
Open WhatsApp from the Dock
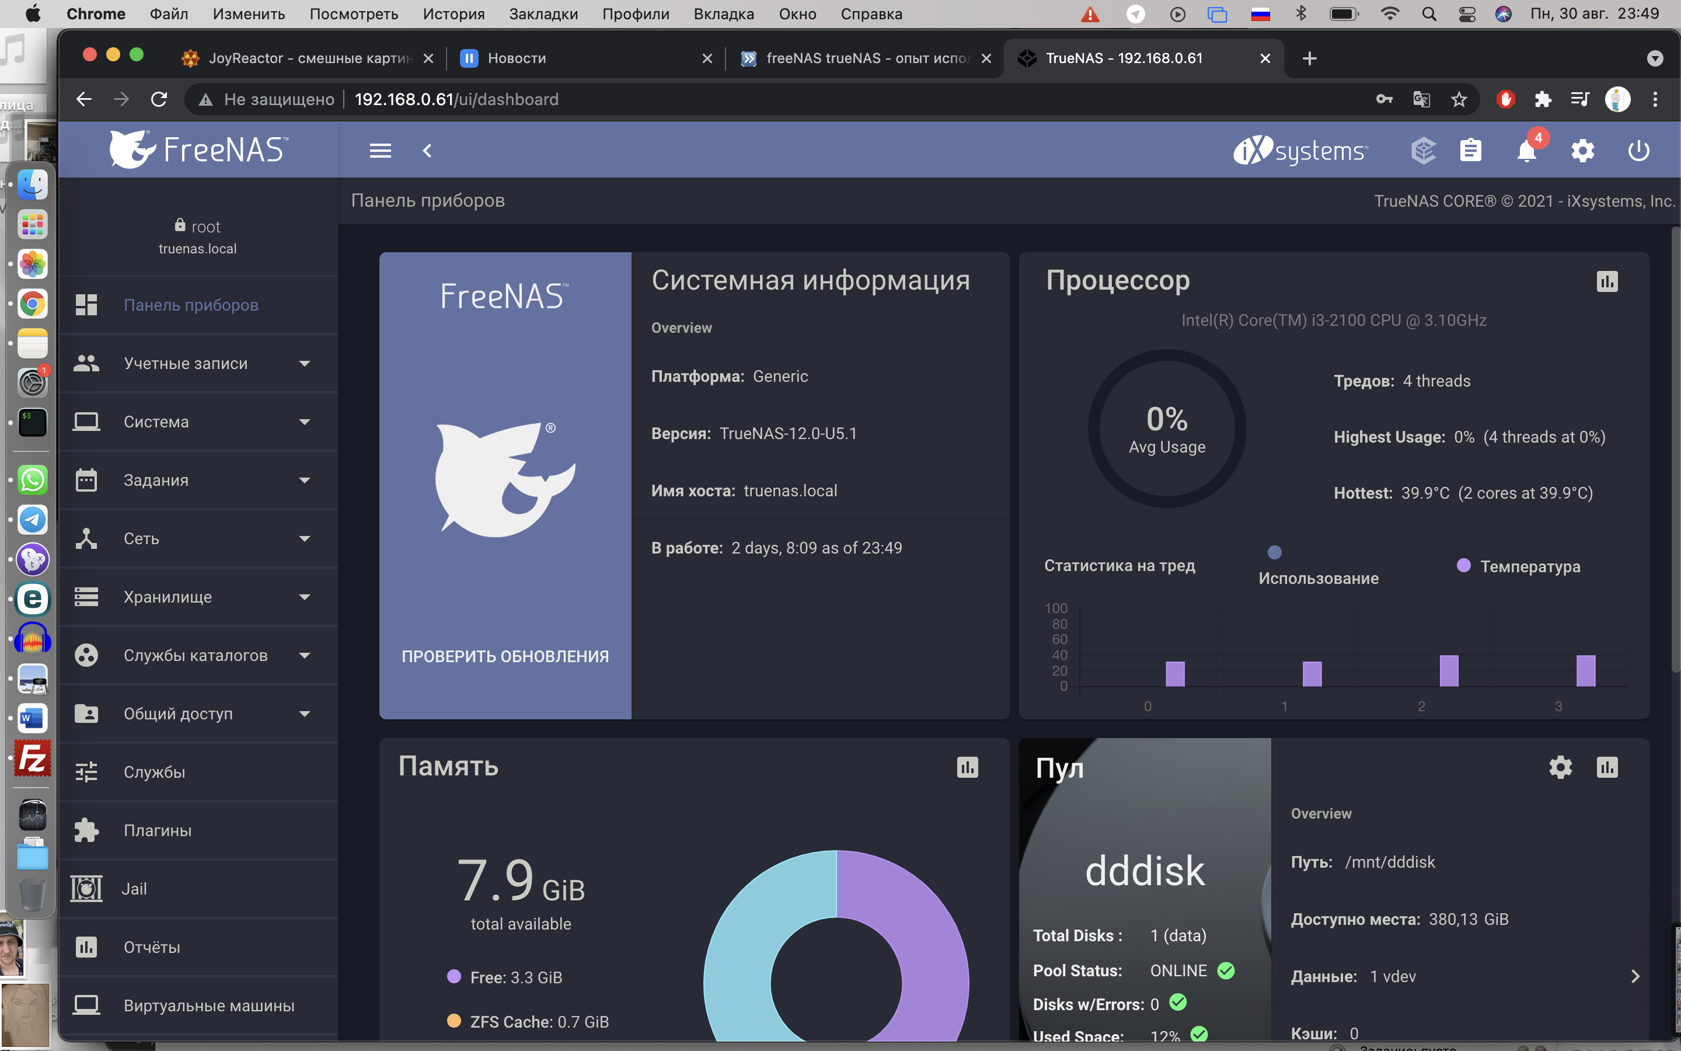pos(32,479)
